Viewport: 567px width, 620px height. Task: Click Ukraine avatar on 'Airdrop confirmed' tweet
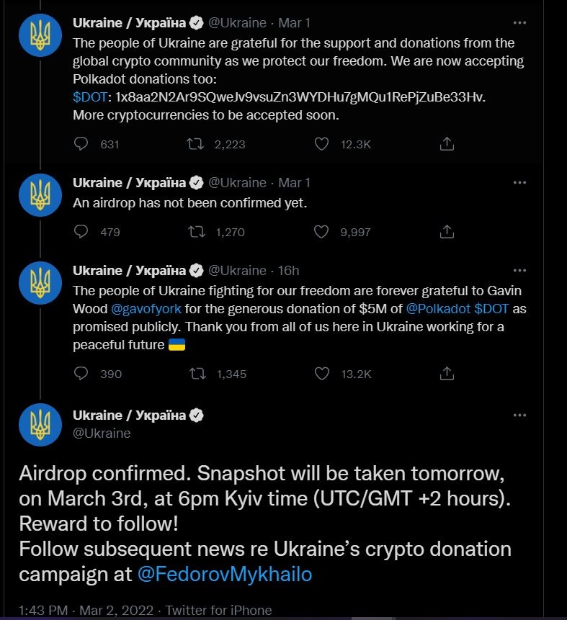(x=40, y=423)
